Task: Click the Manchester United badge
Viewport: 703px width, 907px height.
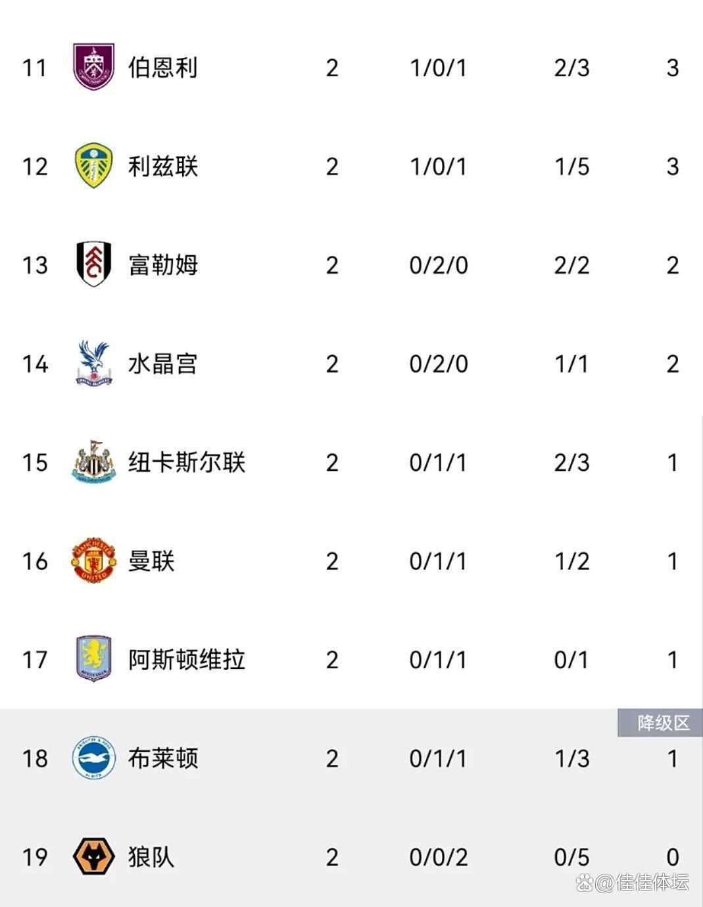Action: click(x=94, y=560)
